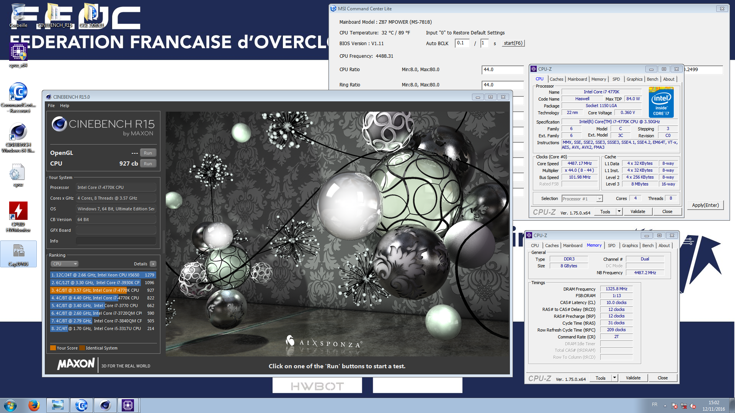Click the volume tray icon

[x=693, y=406]
